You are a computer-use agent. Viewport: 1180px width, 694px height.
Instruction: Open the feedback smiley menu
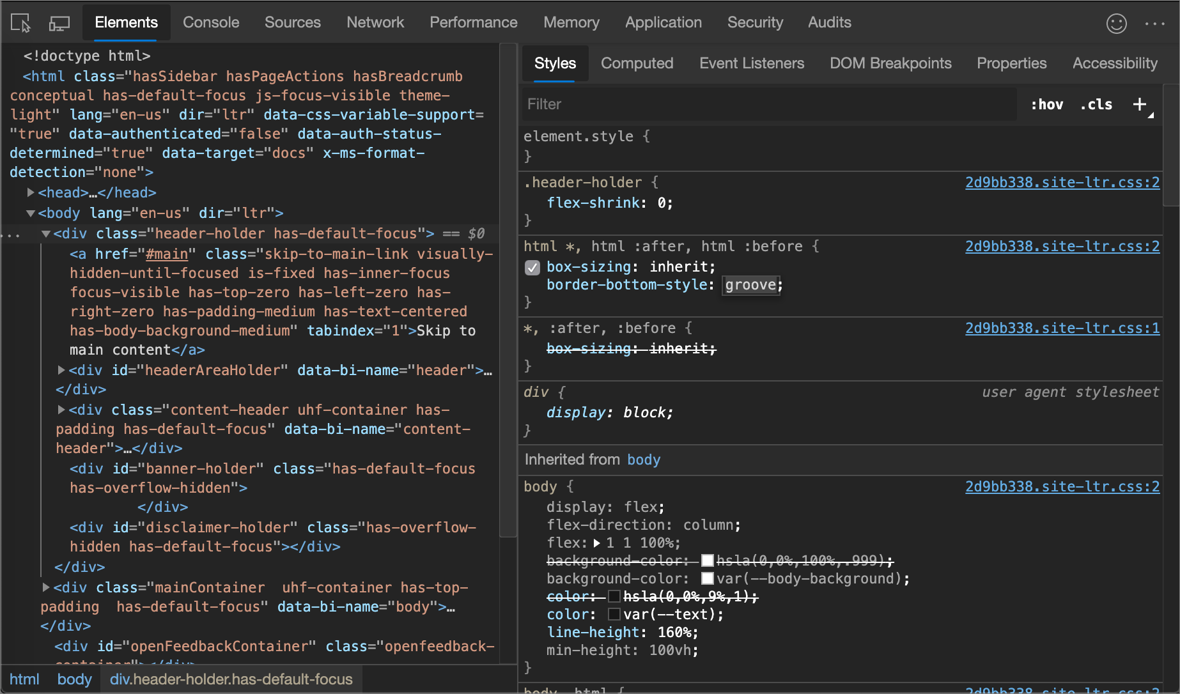1117,23
